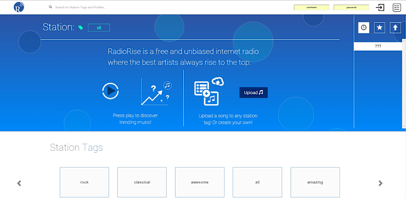Click the large play circle icon

coord(111,91)
